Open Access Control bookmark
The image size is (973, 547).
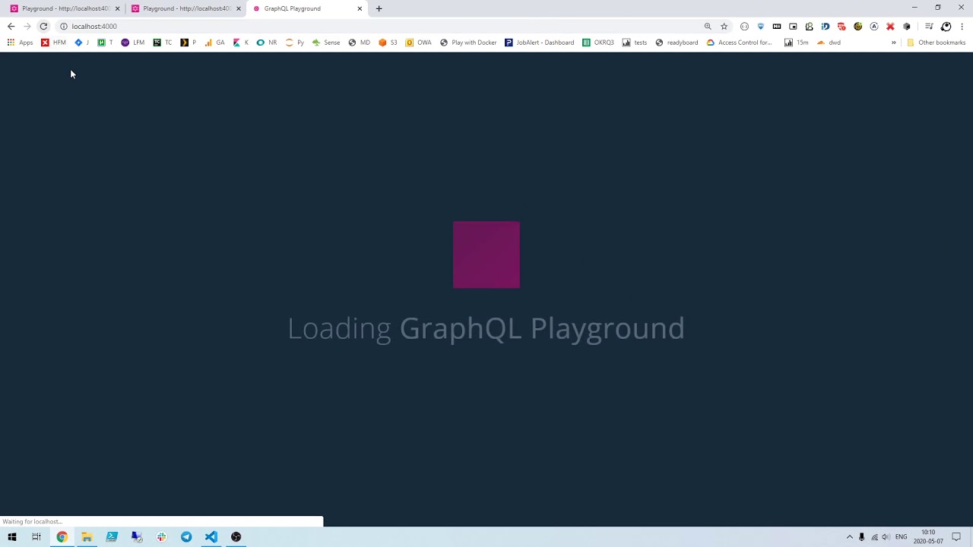pos(739,43)
